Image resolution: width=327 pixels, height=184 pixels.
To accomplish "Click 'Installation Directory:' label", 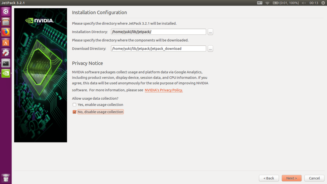I will pos(90,32).
